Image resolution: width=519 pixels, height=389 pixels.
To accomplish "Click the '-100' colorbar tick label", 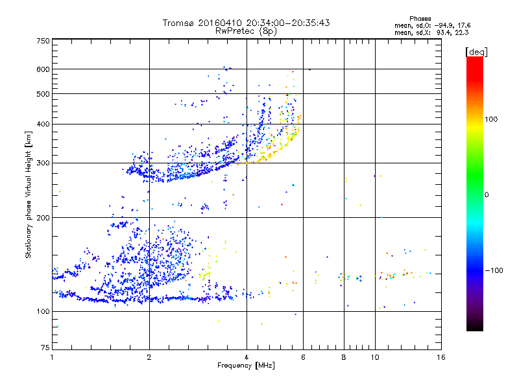I will [x=494, y=270].
